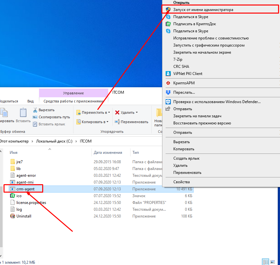Open the Вид ribbon tab
This screenshot has height=265, width=280.
[31, 101]
